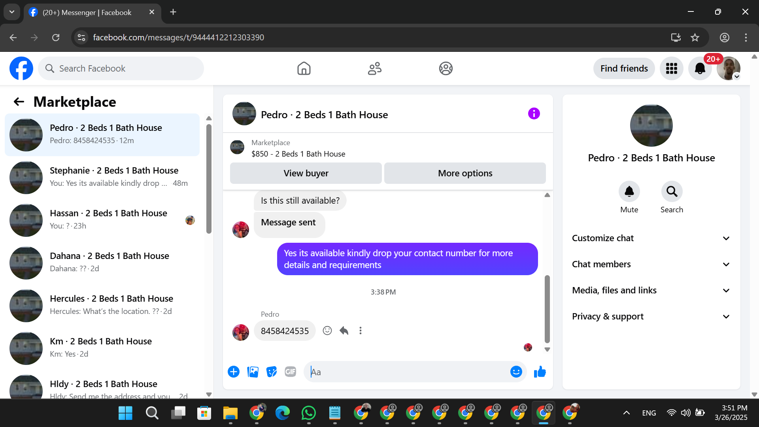
Task: Open Pedro's avatar beside the phone number message
Action: [x=240, y=332]
